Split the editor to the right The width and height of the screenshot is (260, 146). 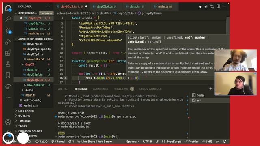point(218,6)
